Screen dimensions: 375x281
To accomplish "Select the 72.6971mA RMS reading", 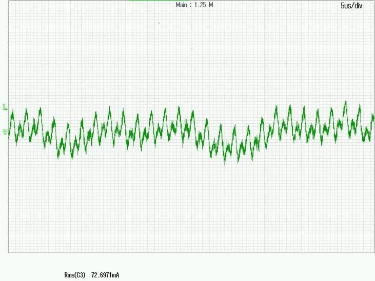I will pyautogui.click(x=105, y=275).
